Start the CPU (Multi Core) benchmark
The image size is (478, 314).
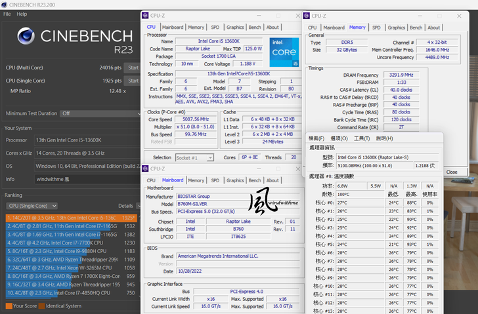[x=133, y=68]
